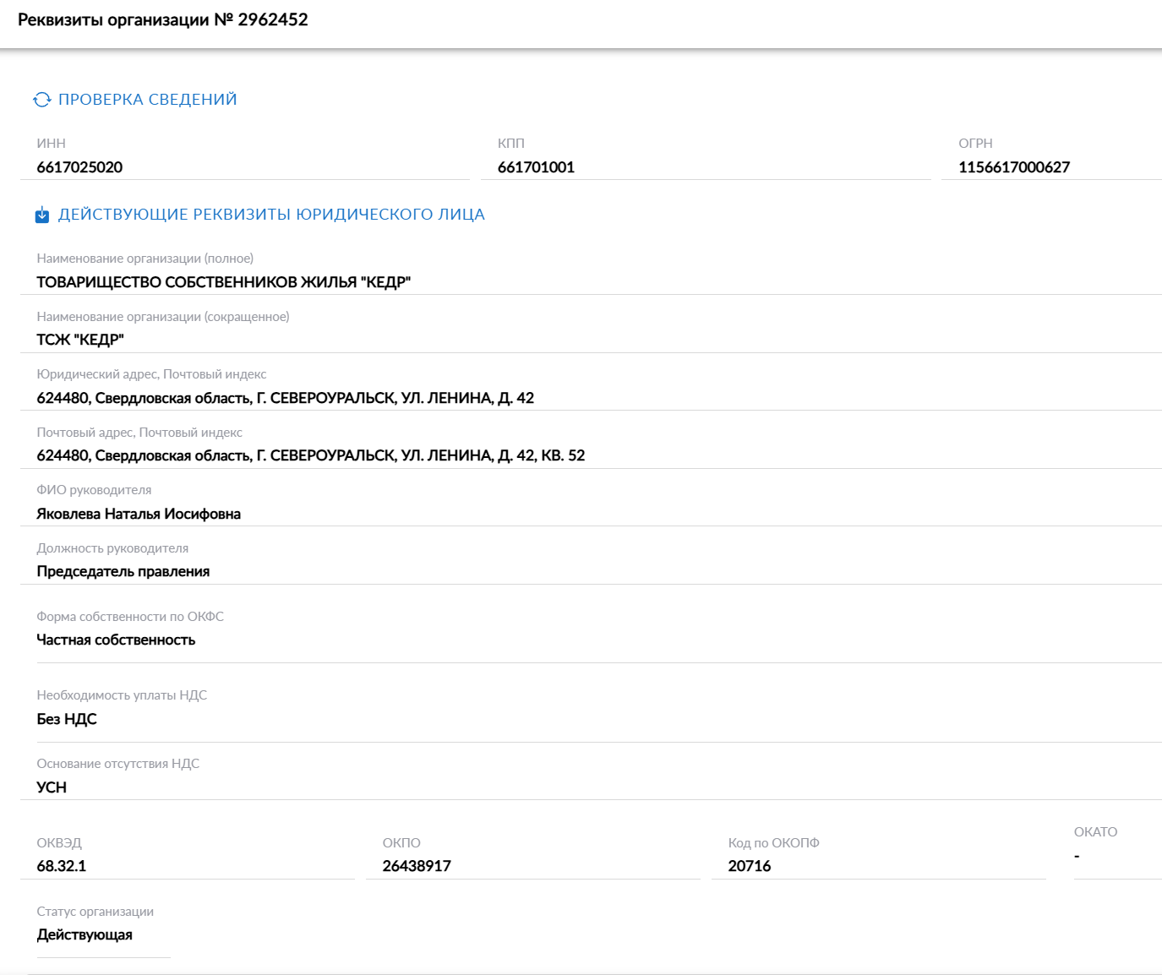Click the label Почтовый адрес, Почтовый индекс

coord(139,433)
